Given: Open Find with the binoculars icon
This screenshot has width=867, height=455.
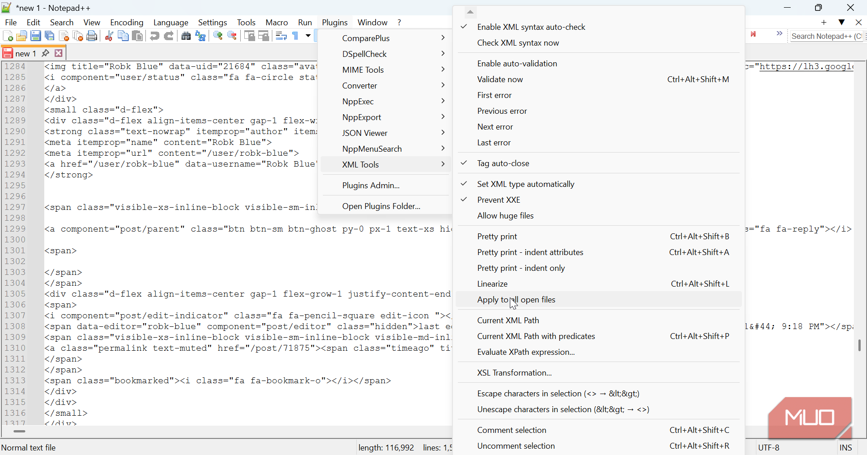Looking at the screenshot, I should (x=186, y=36).
